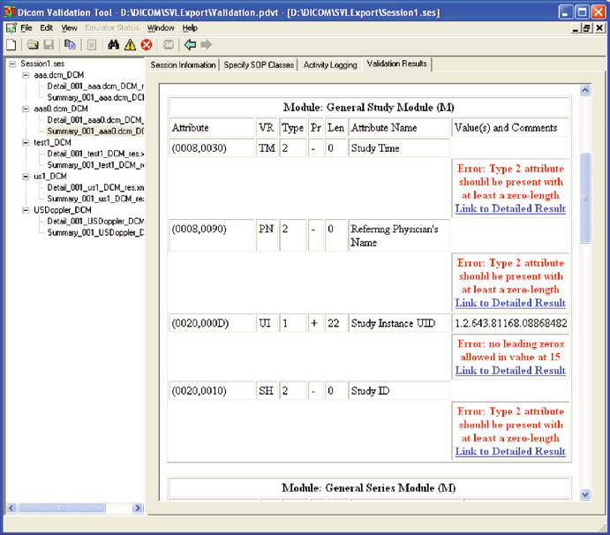The image size is (610, 535).
Task: Click the Open folder toolbar icon
Action: [x=32, y=44]
